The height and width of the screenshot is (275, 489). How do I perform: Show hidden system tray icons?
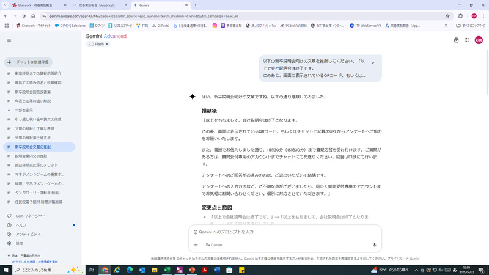[x=416, y=270]
